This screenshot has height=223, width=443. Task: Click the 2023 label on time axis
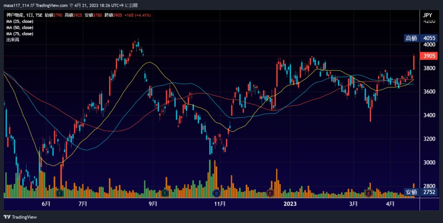290,204
